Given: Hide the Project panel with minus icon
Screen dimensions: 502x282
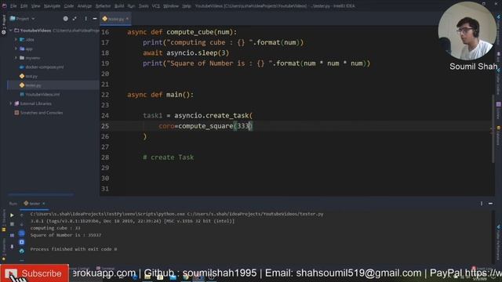Looking at the screenshot, I should 95,19.
